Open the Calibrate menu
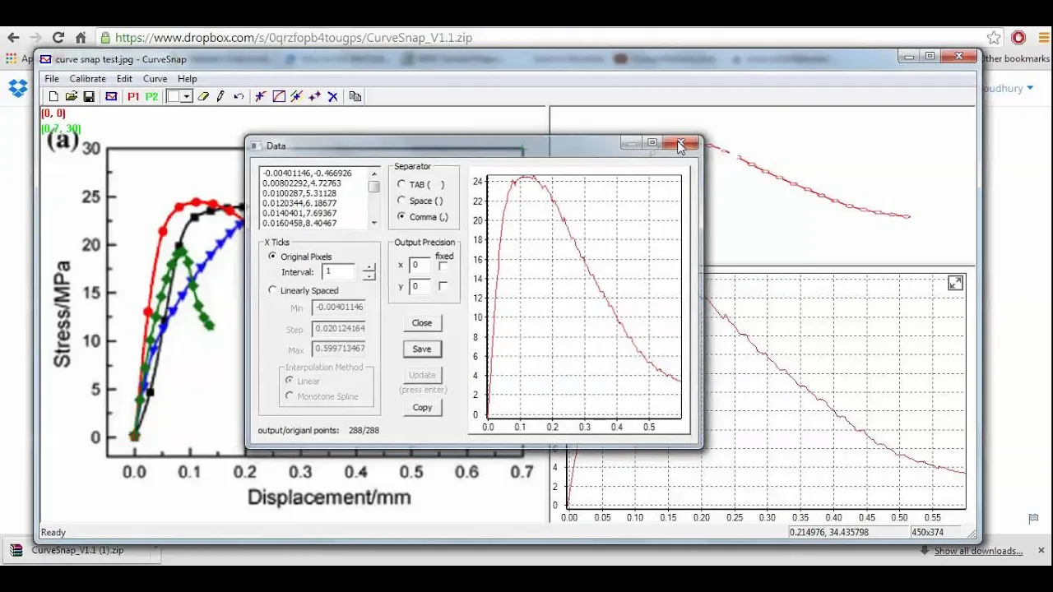This screenshot has width=1053, height=592. point(87,79)
